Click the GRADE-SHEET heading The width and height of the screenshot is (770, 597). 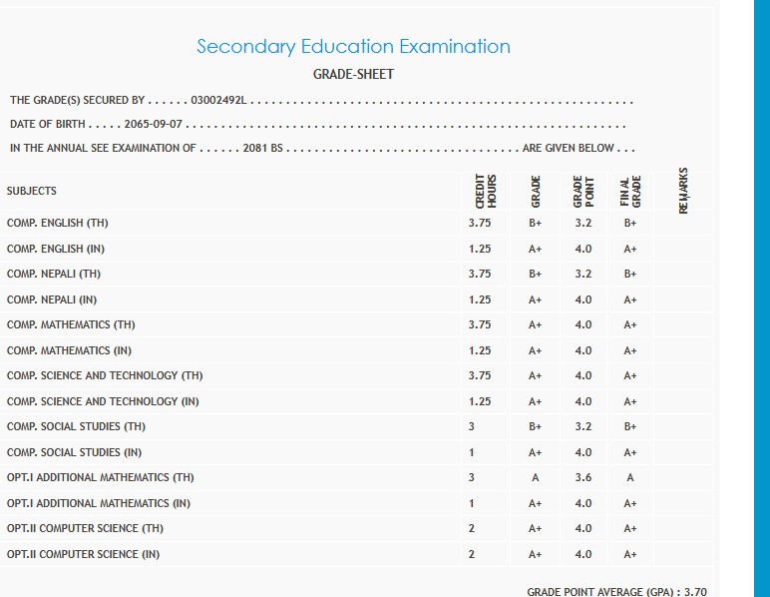pos(353,75)
